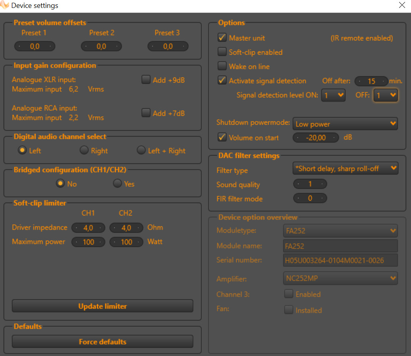
Task: Select Right digital audio channel
Action: [84, 150]
